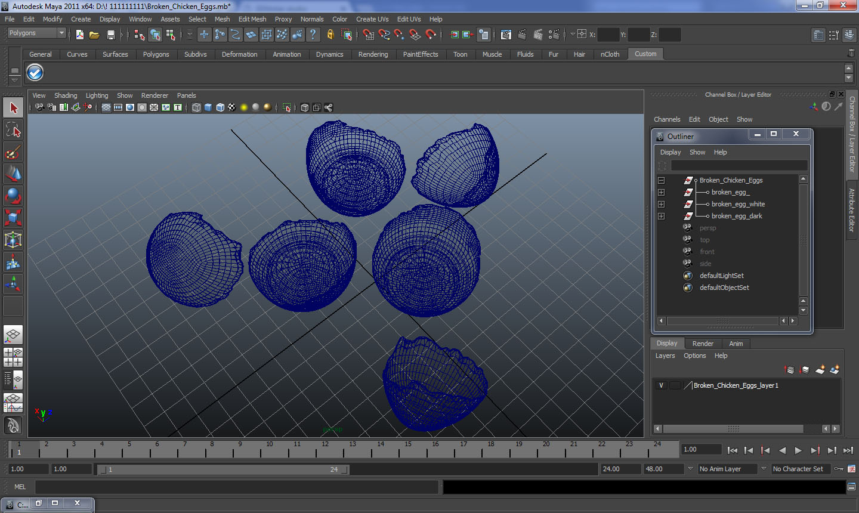Go to start of playback range
Image resolution: width=859 pixels, height=513 pixels.
tap(733, 450)
